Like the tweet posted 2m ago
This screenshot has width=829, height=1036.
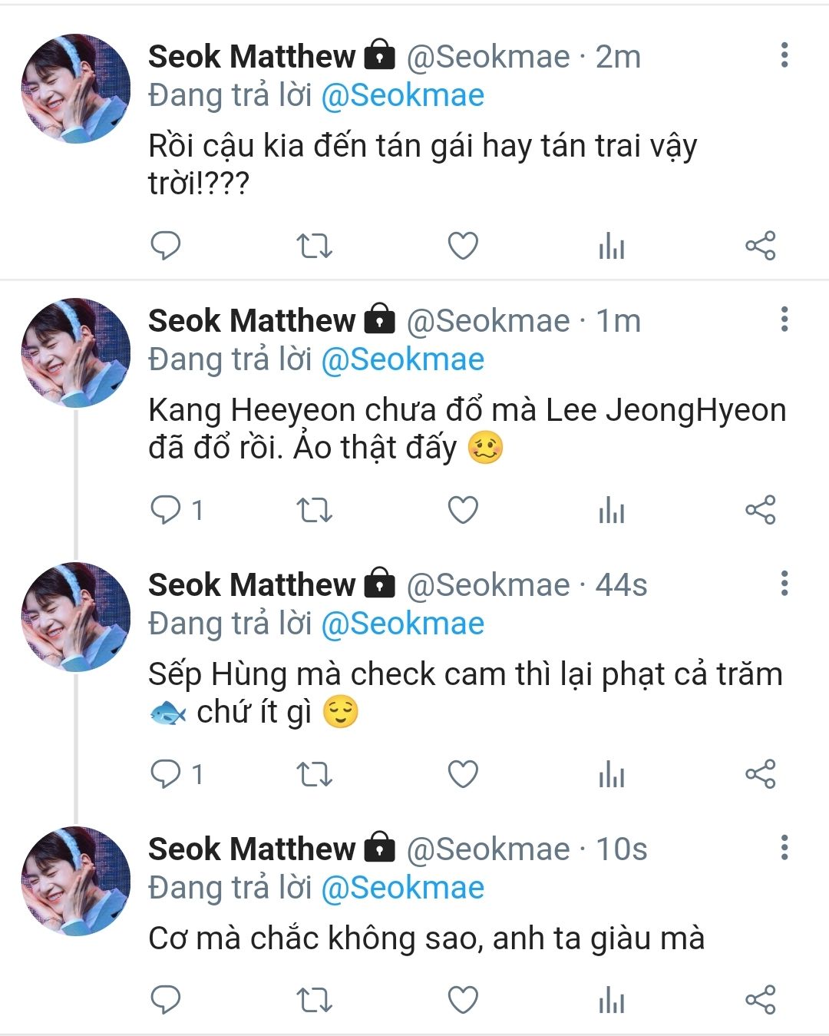(x=463, y=246)
